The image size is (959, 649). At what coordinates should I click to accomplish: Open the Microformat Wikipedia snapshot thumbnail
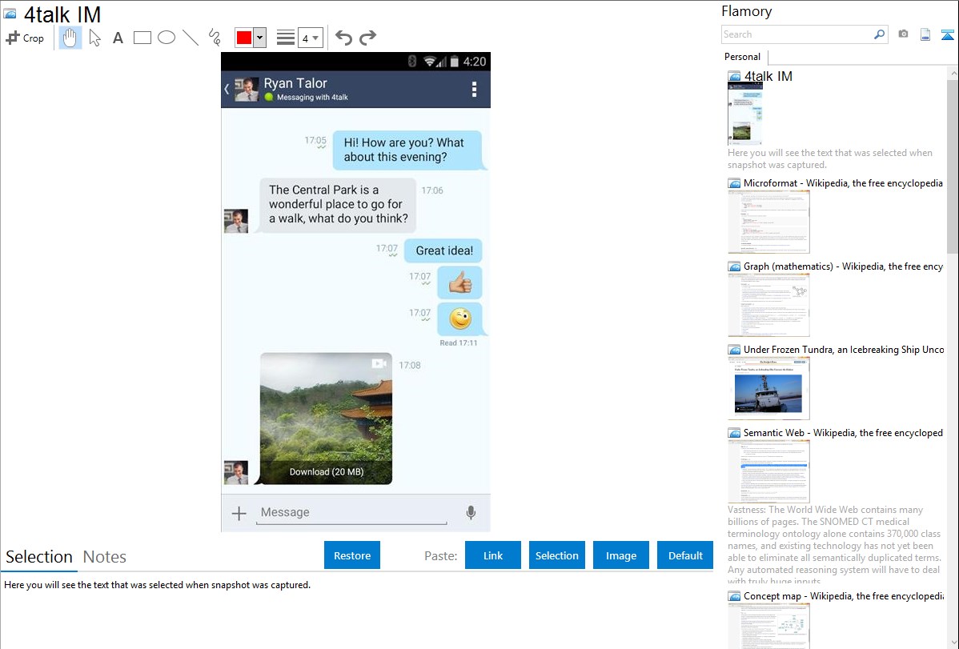(768, 222)
